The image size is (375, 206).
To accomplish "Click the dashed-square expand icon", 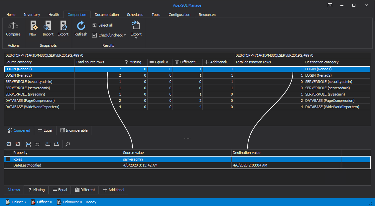I will point(37,144).
